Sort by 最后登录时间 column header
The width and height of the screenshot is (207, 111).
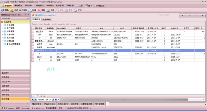coord(139,28)
